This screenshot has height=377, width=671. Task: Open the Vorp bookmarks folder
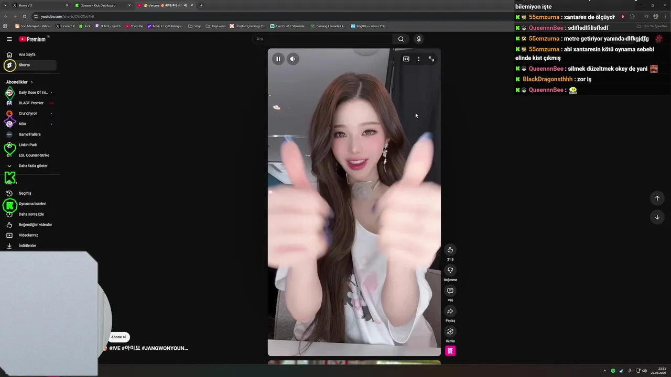click(194, 26)
